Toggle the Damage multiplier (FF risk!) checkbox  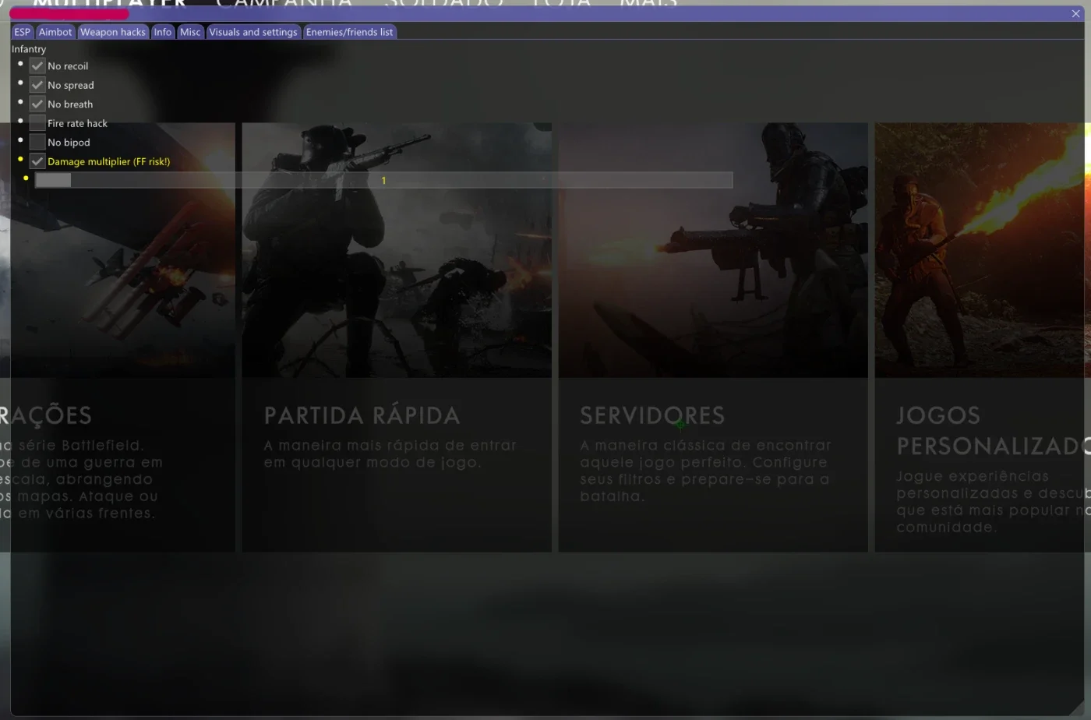click(37, 161)
